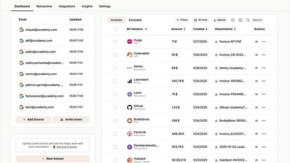Open the more actions menu for Sentry
290x163 pixels.
264,68
